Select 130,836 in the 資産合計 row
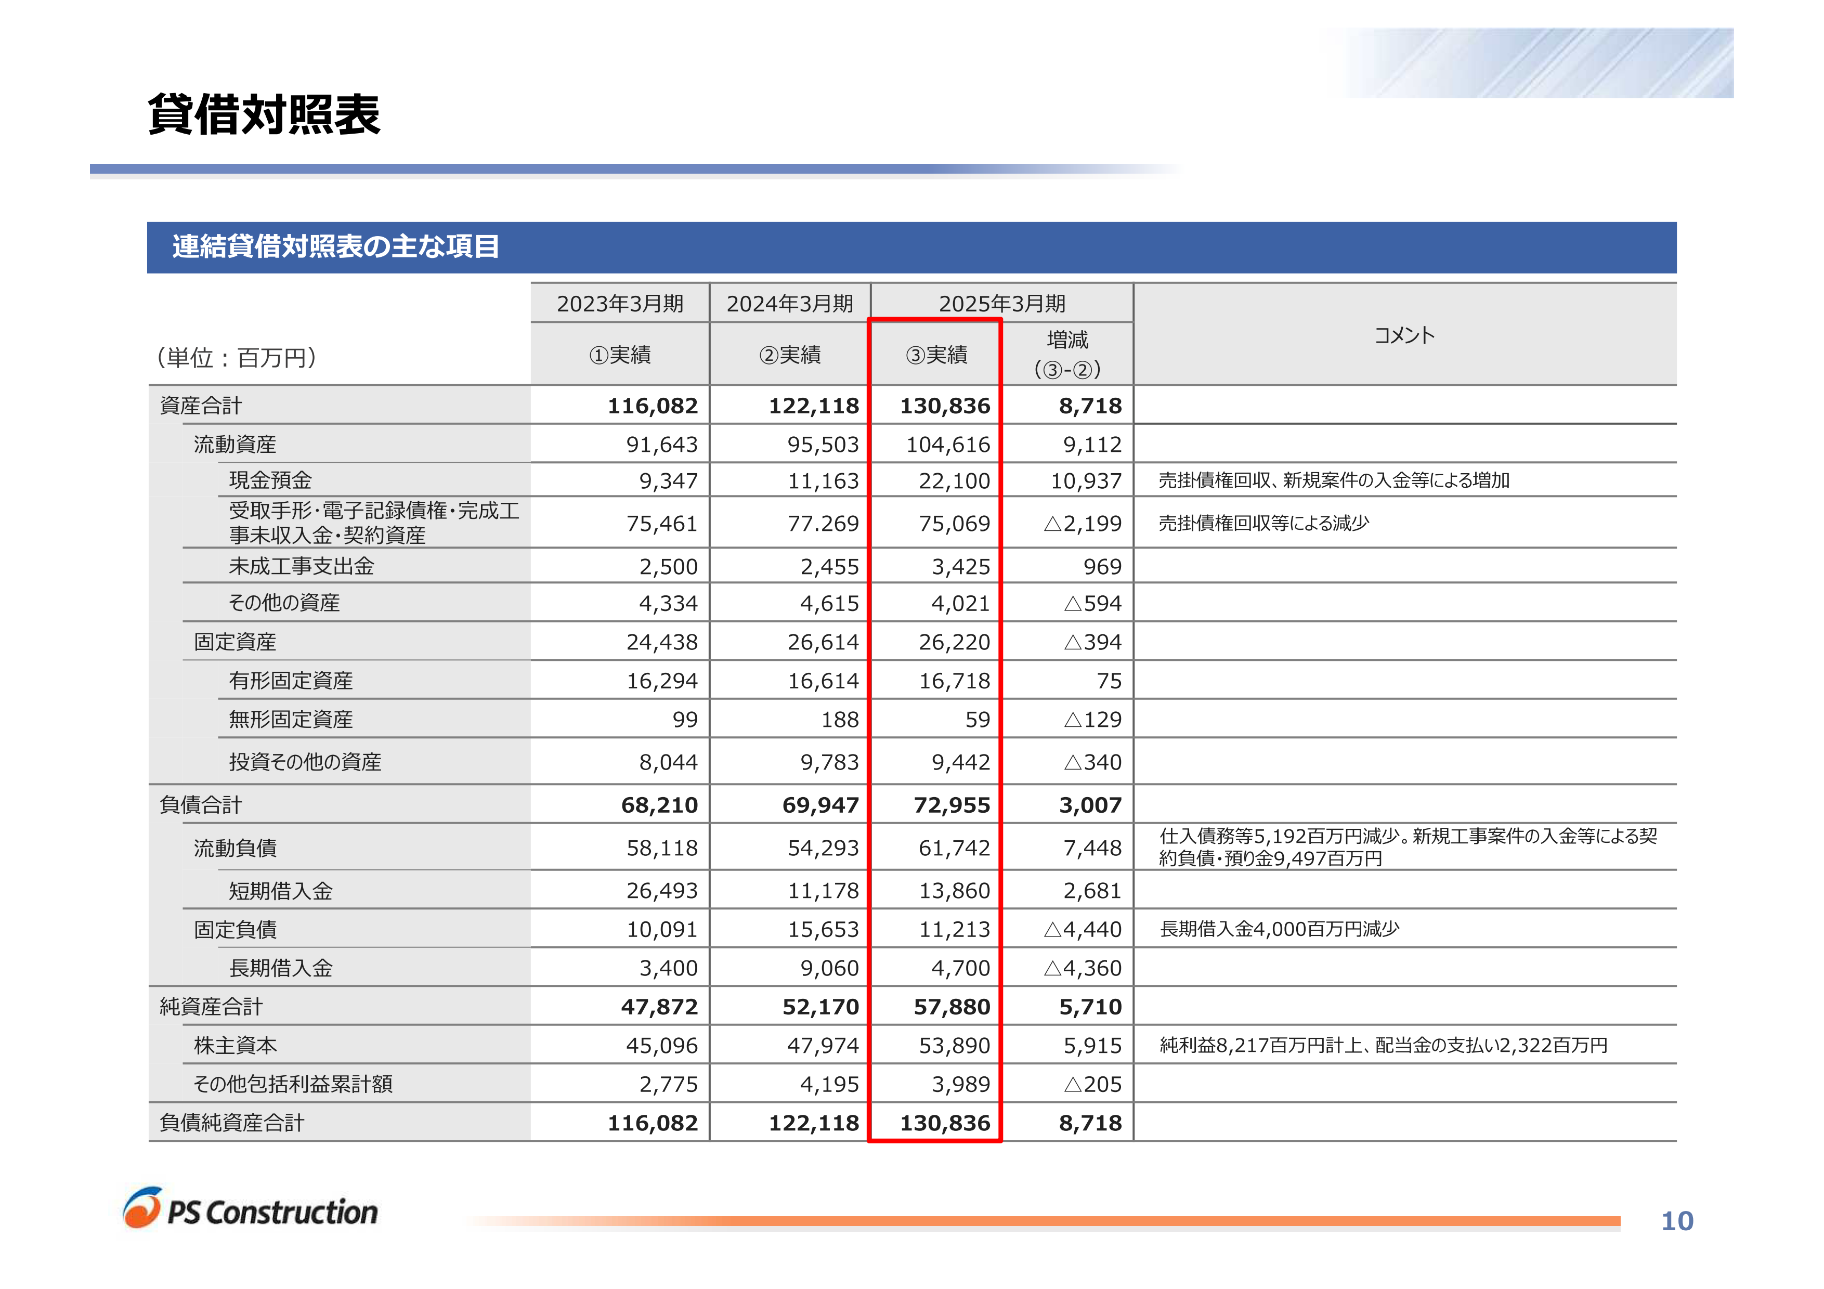 tap(945, 406)
